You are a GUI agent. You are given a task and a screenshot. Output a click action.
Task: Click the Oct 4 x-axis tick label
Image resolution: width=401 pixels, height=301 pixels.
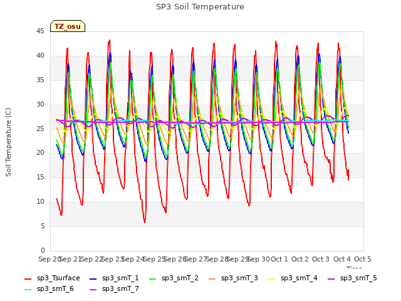click(342, 259)
